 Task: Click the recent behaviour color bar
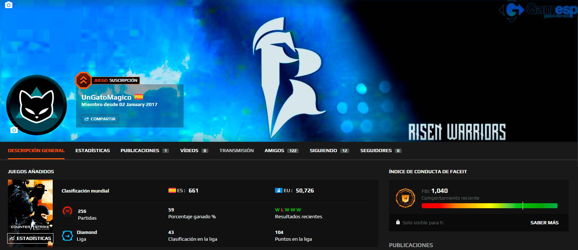(489, 206)
